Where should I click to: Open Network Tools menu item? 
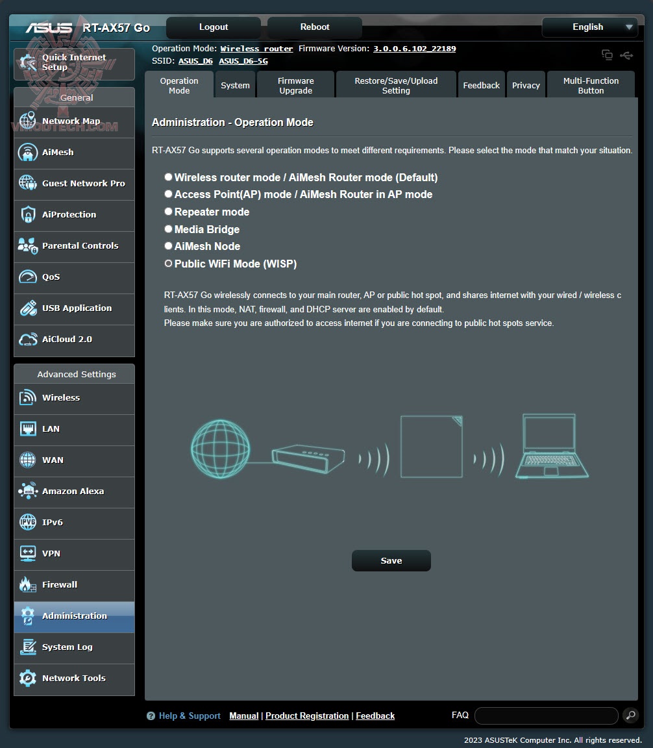[x=75, y=679]
